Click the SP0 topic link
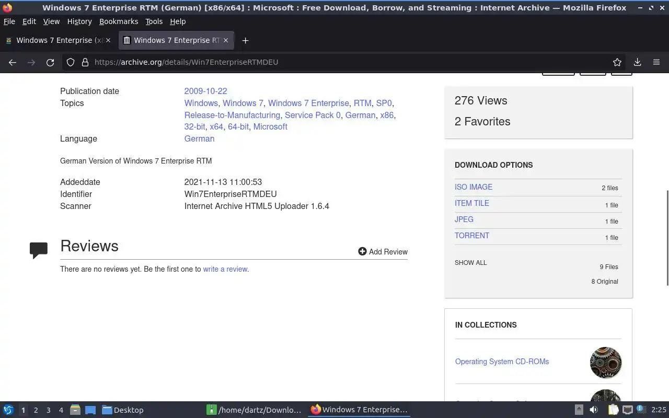Screen dimensions: 669x418 [384, 103]
